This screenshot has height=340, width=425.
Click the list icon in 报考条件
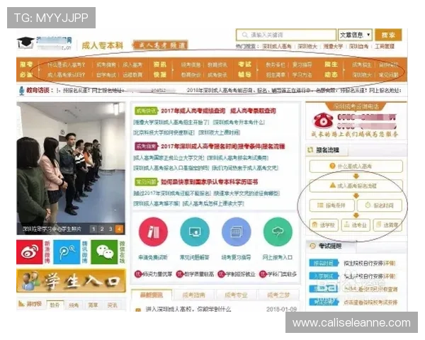point(320,205)
